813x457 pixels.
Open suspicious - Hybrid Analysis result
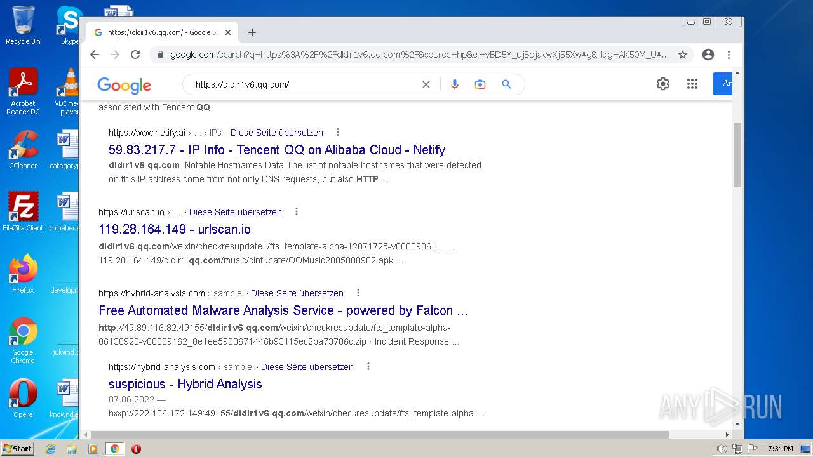pos(185,384)
